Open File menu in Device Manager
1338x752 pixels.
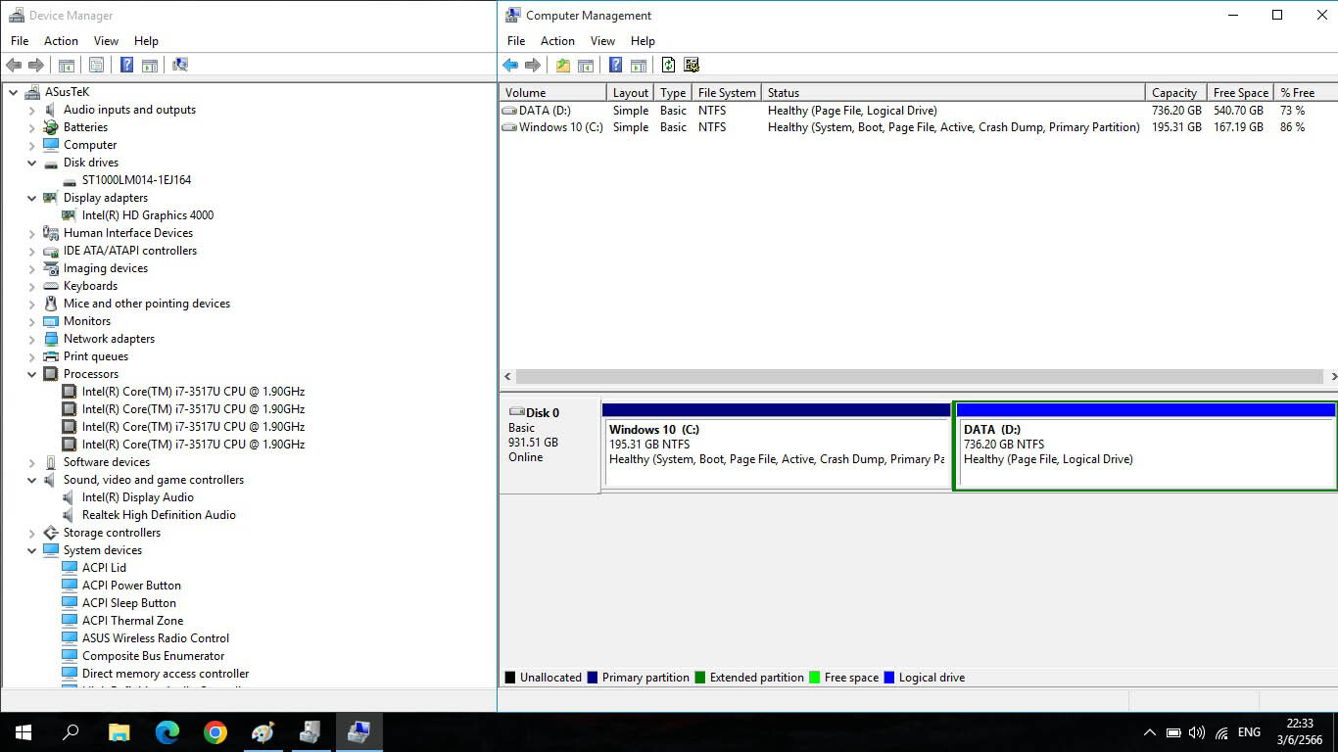[x=20, y=41]
